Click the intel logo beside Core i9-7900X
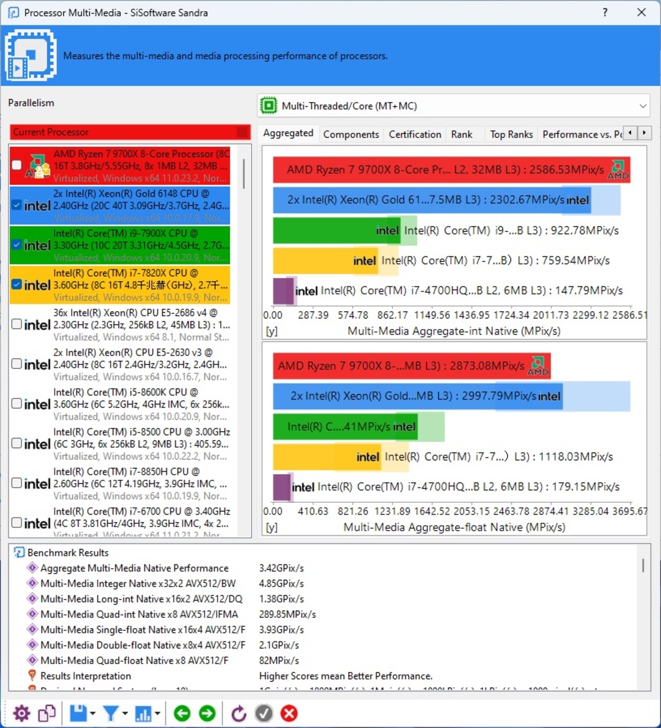The width and height of the screenshot is (661, 728). [37, 245]
